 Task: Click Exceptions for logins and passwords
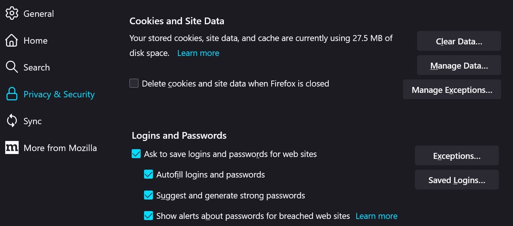tap(457, 155)
